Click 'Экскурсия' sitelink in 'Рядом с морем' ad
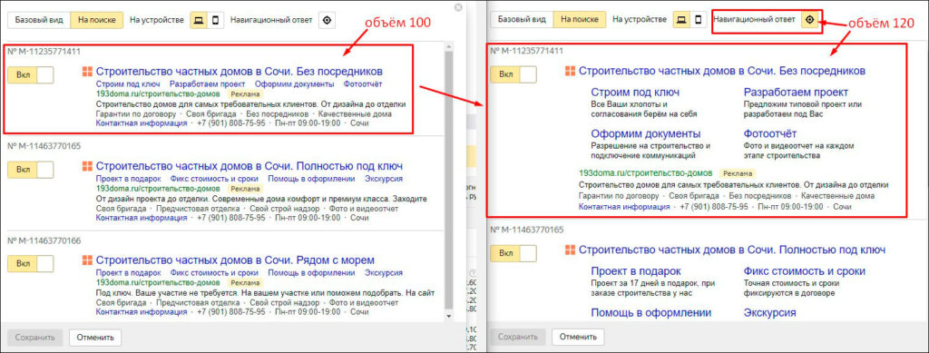The width and height of the screenshot is (929, 353). (384, 273)
